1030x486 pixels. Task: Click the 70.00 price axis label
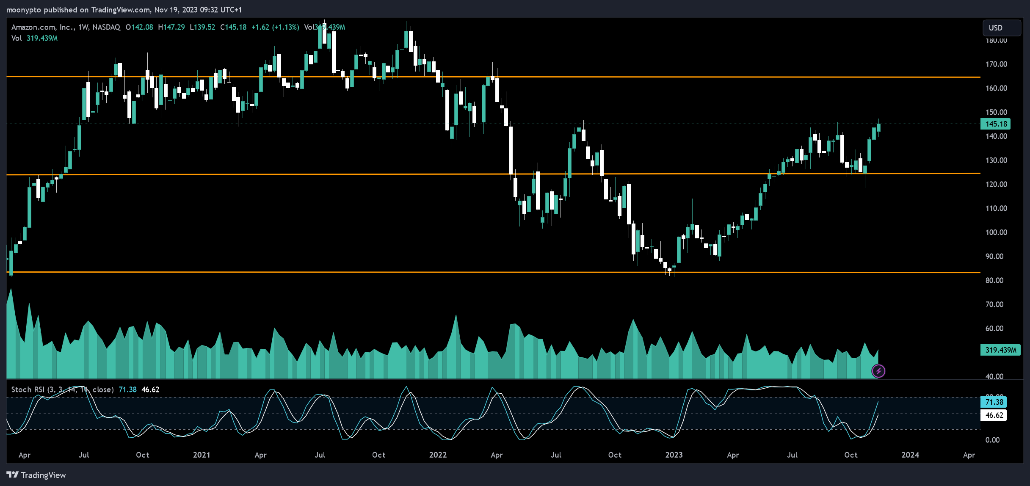tap(994, 304)
